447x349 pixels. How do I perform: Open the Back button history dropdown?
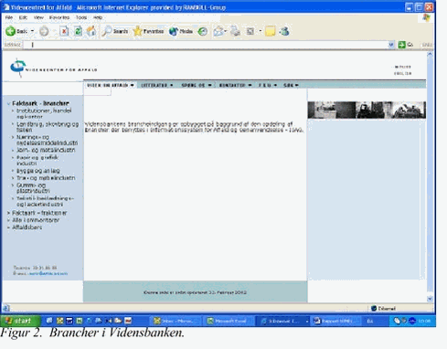33,31
